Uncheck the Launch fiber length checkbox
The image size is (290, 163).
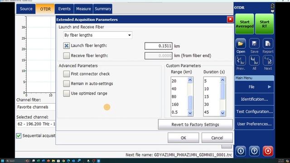tap(67, 46)
